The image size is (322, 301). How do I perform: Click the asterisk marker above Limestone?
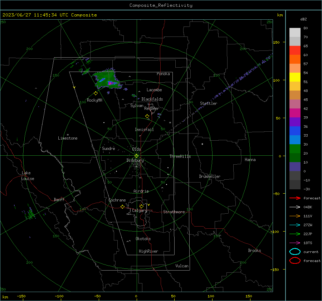tap(68, 135)
